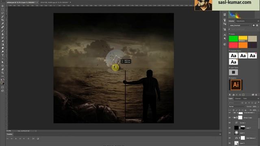260x146 pixels.
Task: Select the Lasso tool
Action: pos(2,13)
